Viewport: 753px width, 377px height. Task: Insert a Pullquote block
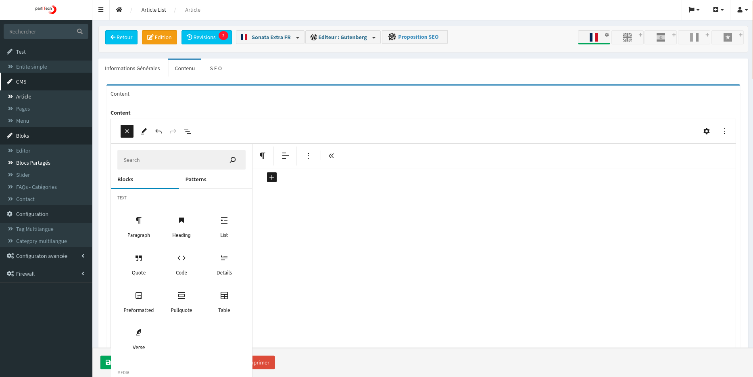pyautogui.click(x=181, y=302)
